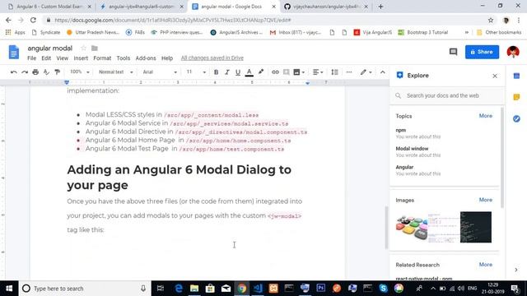Viewport: 527px width, 296px height.
Task: Toggle Italic formatting
Action: (x=227, y=72)
